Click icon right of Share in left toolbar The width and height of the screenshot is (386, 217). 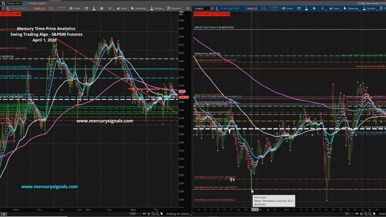coord(86,8)
